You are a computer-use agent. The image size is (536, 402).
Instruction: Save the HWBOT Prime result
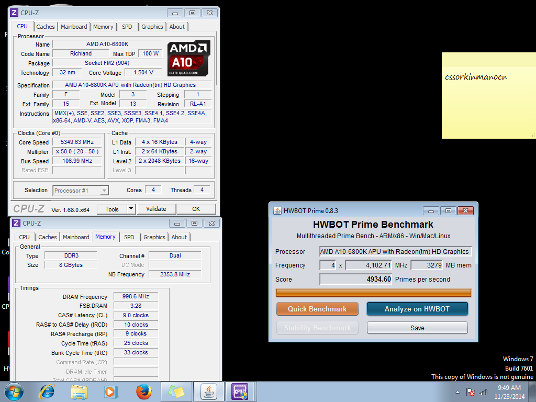417,328
